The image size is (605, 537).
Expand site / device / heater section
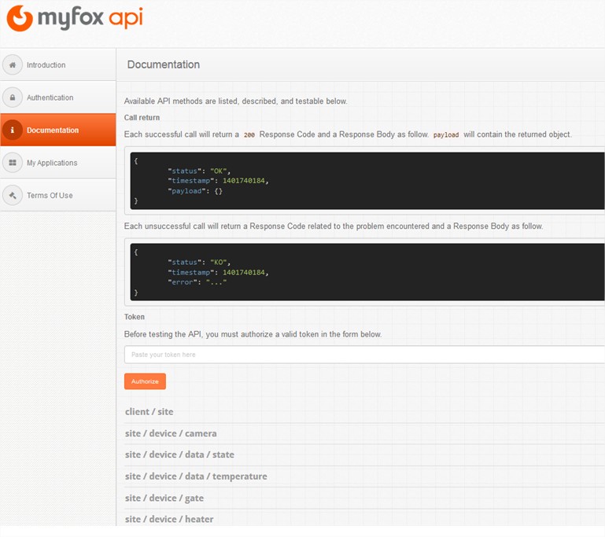click(x=169, y=519)
